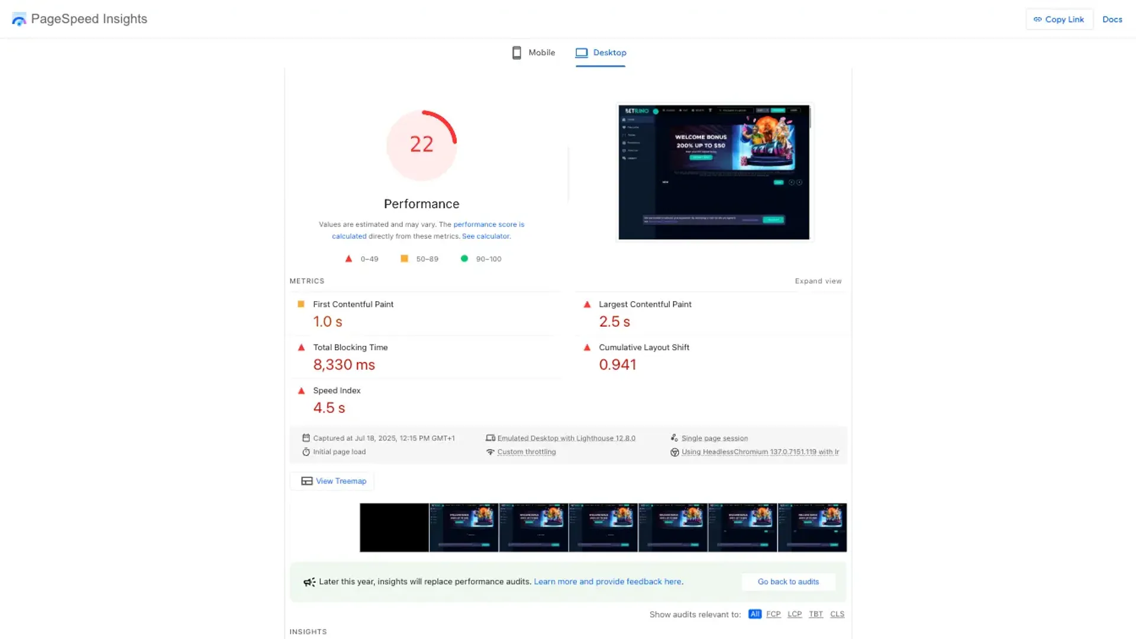Click the Mobile phone icon

point(517,53)
